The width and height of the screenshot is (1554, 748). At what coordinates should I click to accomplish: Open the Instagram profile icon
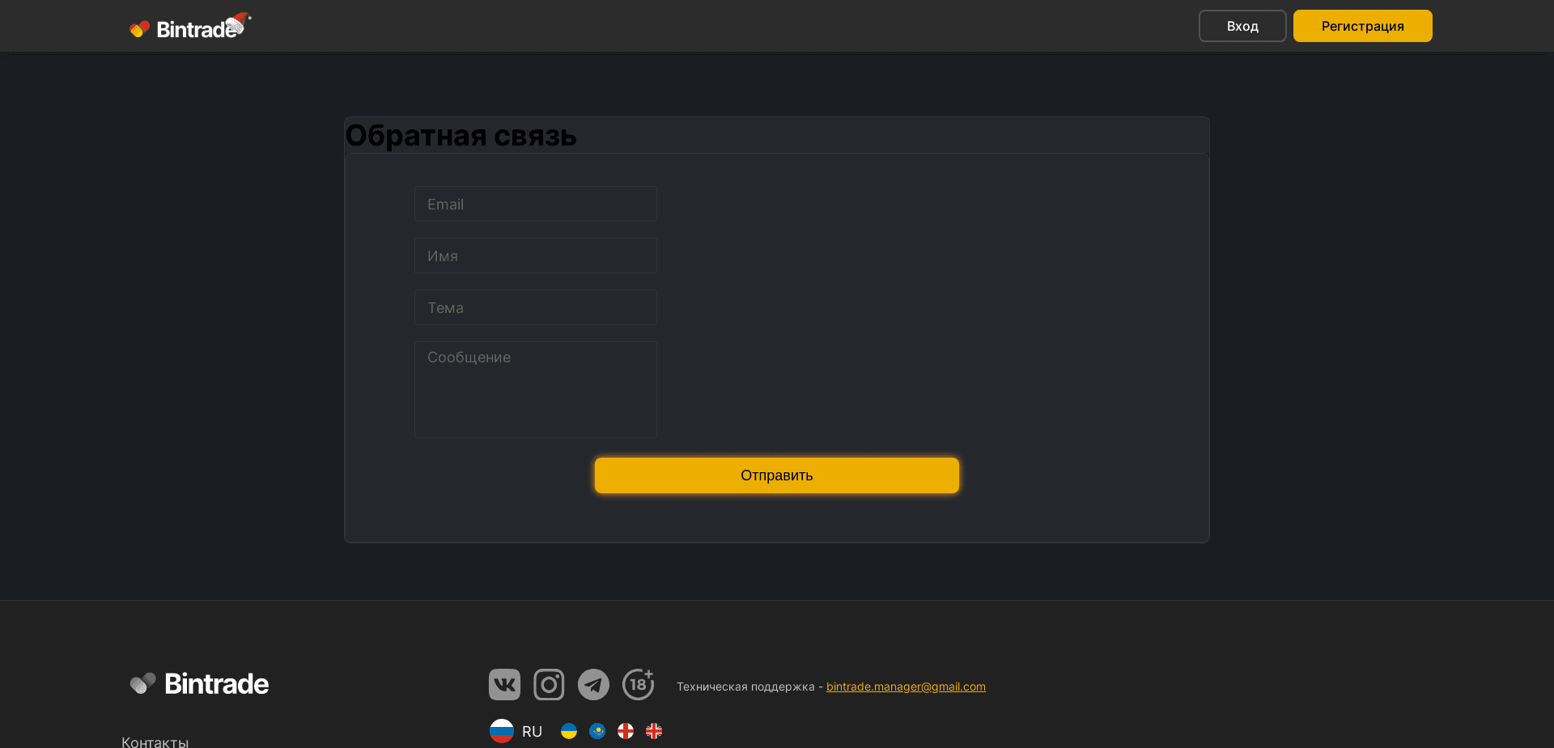[549, 684]
